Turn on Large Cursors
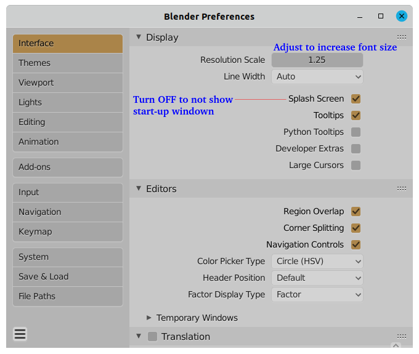This screenshot has height=354, width=419. pyautogui.click(x=356, y=165)
